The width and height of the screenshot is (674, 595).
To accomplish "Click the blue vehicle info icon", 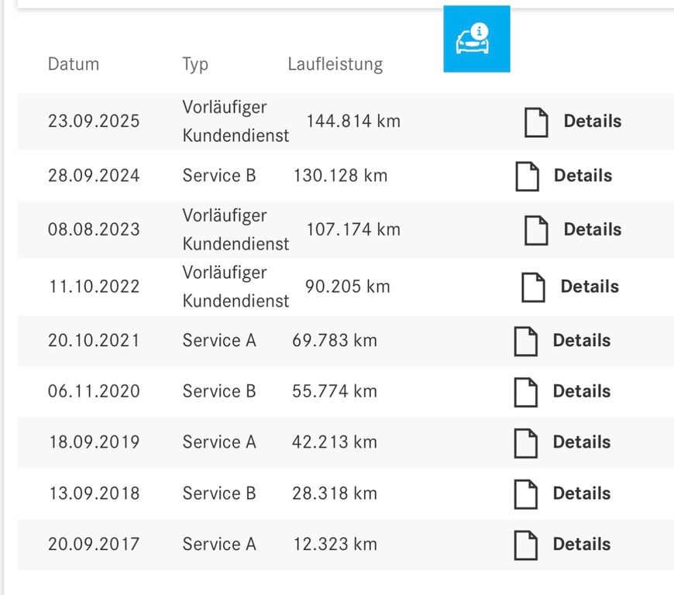I will (476, 39).
